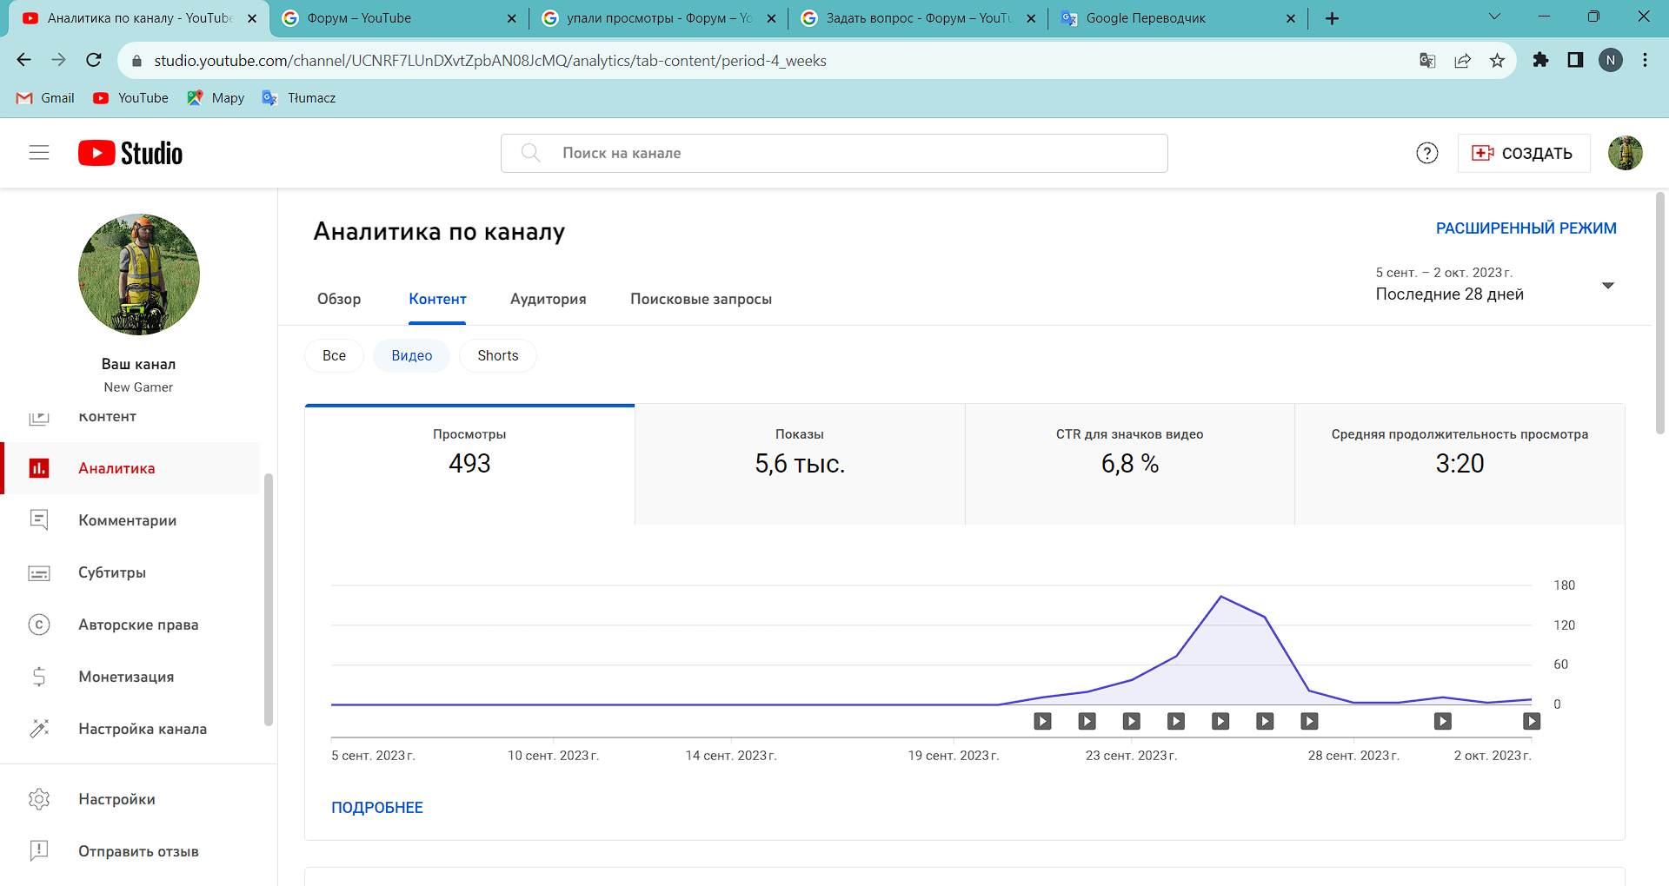Switch to the Обзор tab

tap(339, 299)
